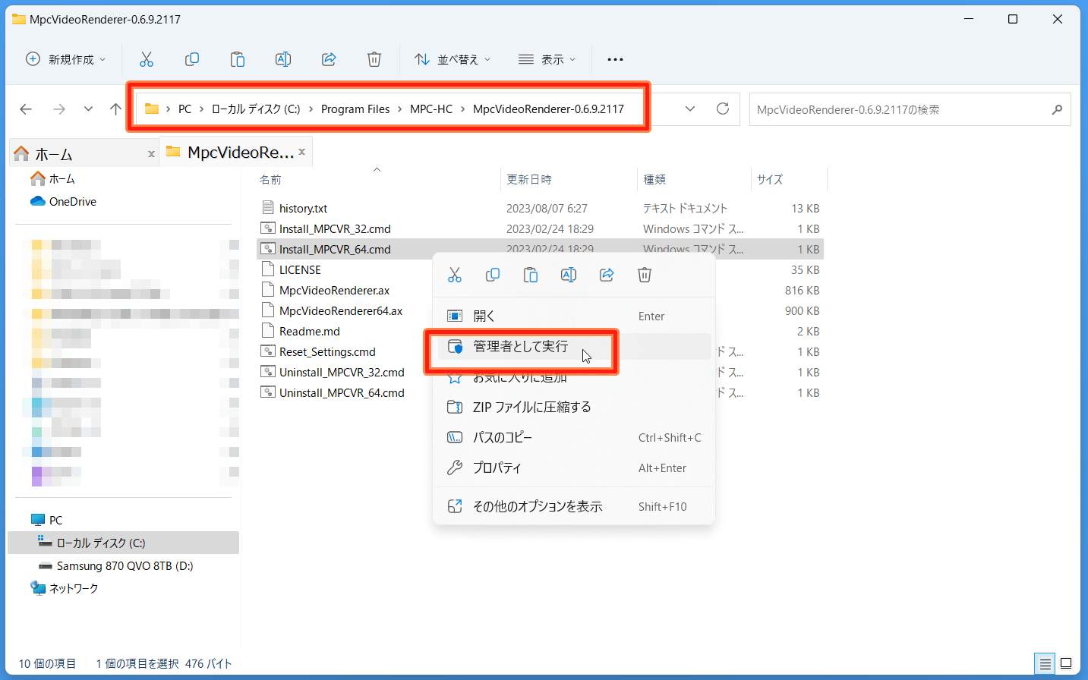1088x680 pixels.
Task: Open the toolbar three-dots overflow menu
Action: coord(615,59)
